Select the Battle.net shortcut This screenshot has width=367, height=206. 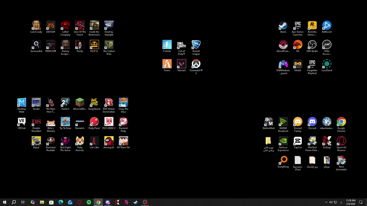(327, 27)
